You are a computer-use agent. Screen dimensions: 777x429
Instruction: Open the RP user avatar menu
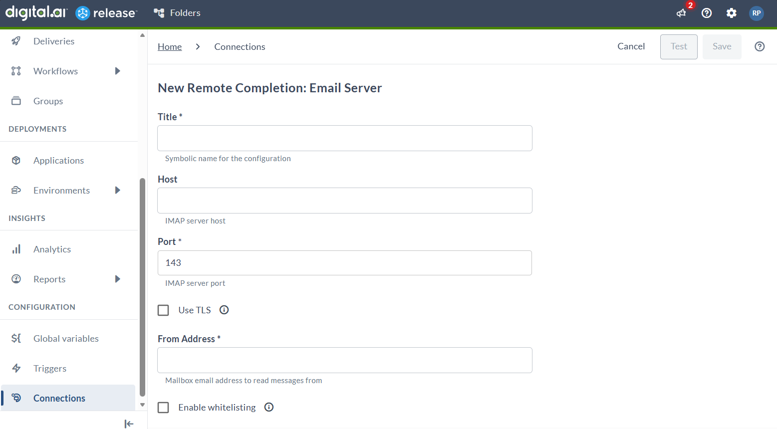(x=757, y=13)
